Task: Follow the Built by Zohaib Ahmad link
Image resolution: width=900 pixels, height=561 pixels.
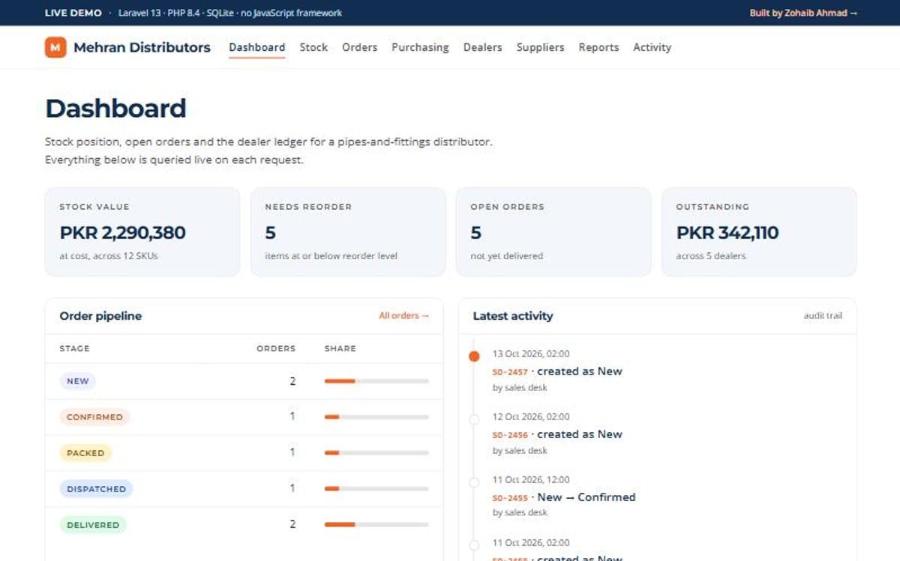Action: click(x=803, y=13)
